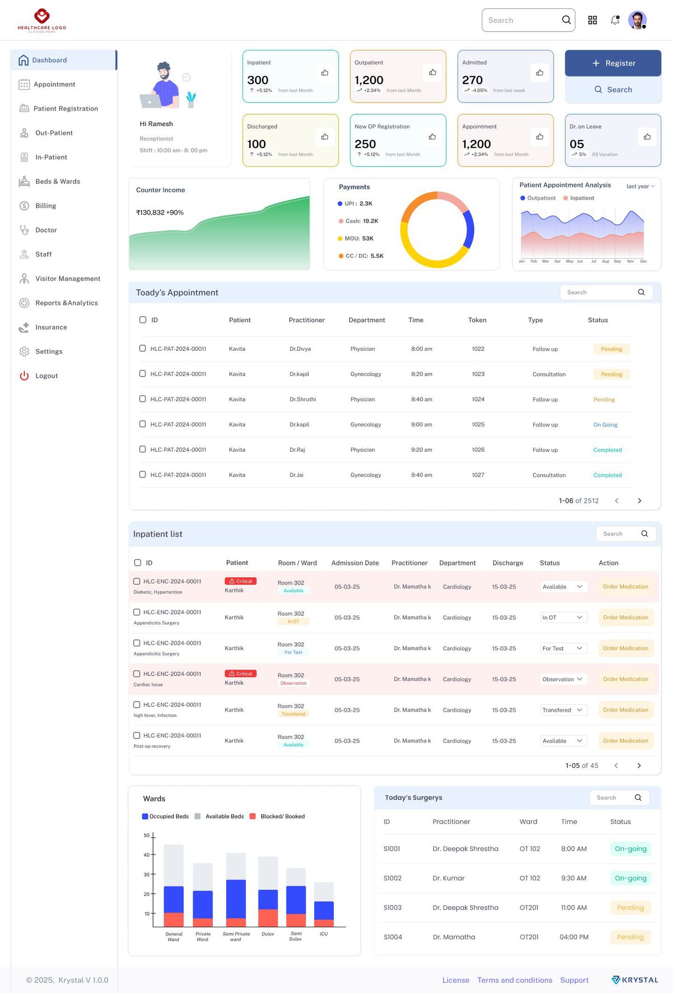This screenshot has height=993, width=673.
Task: Click Occupied Beds blue legend swatch
Action: tap(145, 816)
